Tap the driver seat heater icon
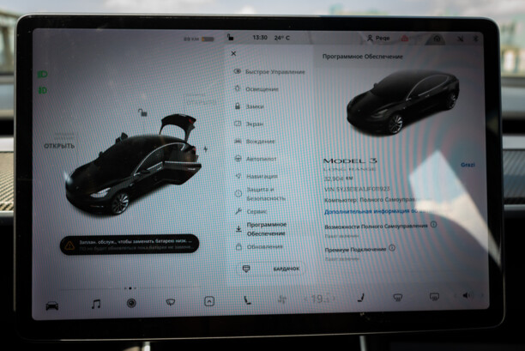The width and height of the screenshot is (525, 351). [x=247, y=300]
